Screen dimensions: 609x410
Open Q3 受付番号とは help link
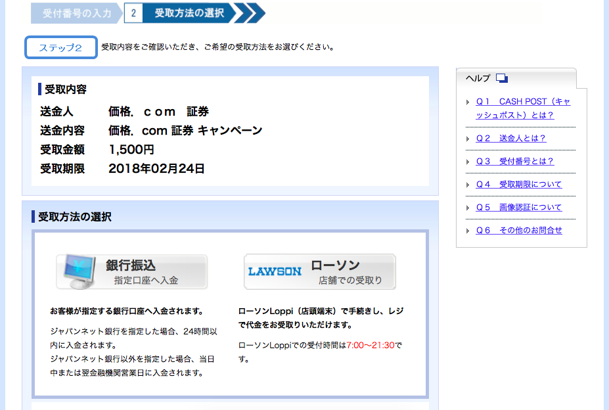click(514, 161)
